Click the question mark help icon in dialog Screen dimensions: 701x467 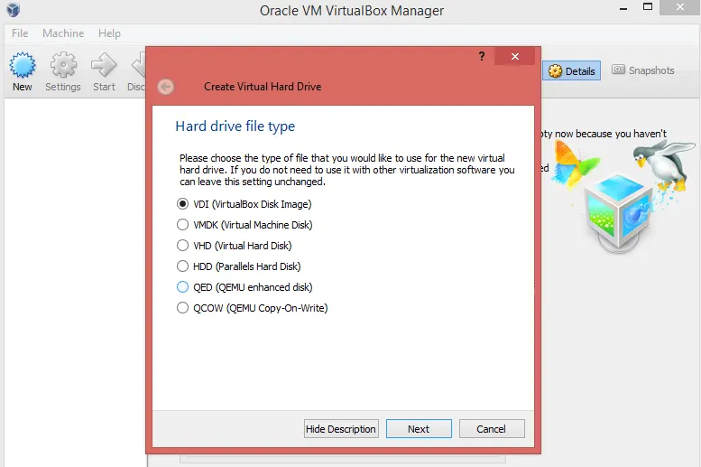coord(482,56)
